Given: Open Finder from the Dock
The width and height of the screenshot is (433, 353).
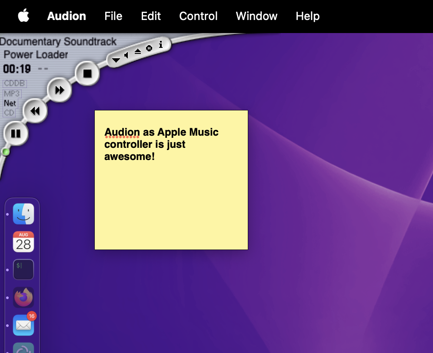Looking at the screenshot, I should (x=23, y=214).
